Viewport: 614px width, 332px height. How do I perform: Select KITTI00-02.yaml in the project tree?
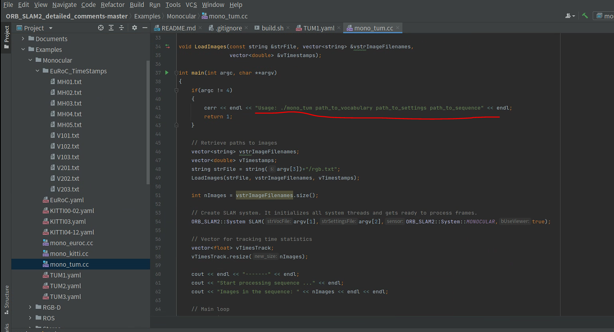68,211
